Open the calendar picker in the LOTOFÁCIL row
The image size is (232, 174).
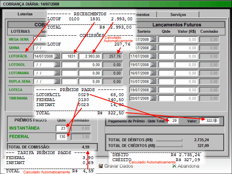click(x=57, y=56)
